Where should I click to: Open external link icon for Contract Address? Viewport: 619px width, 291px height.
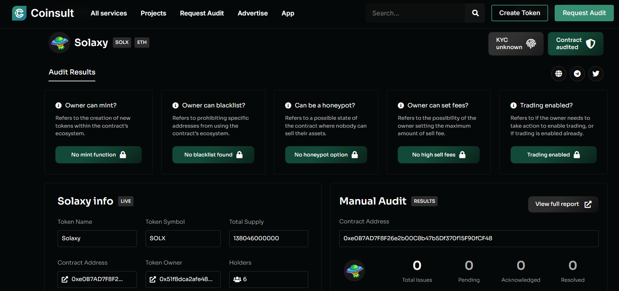65,279
